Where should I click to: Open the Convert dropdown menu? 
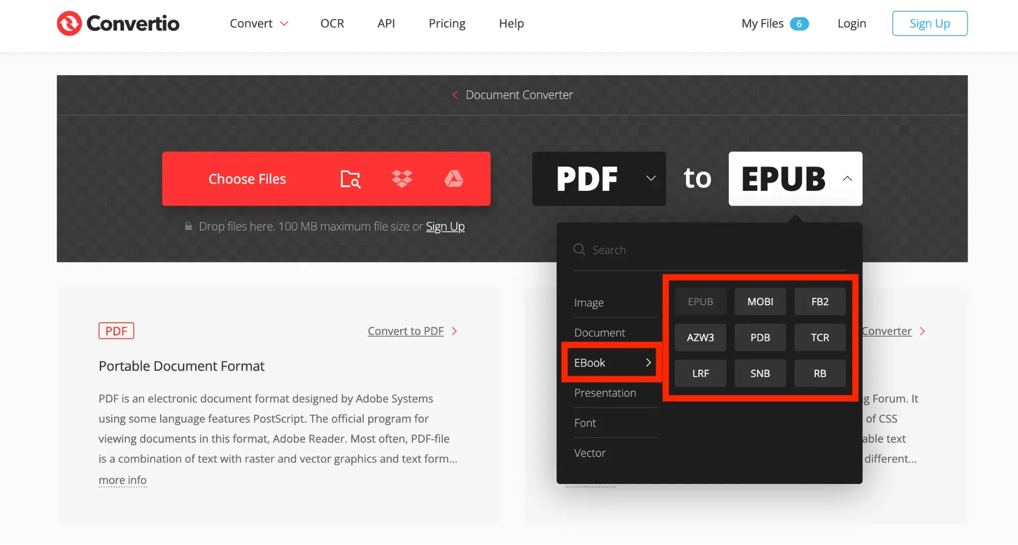[x=259, y=23]
